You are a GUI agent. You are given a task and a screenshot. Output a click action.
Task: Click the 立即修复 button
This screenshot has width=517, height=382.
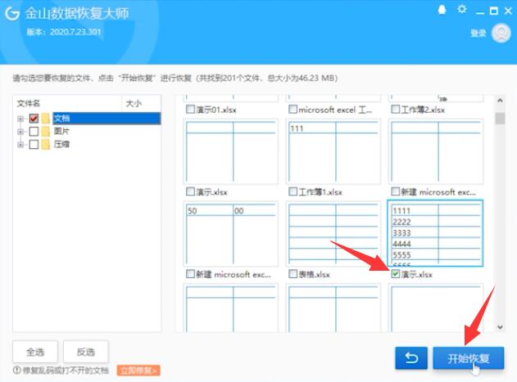coord(138,371)
